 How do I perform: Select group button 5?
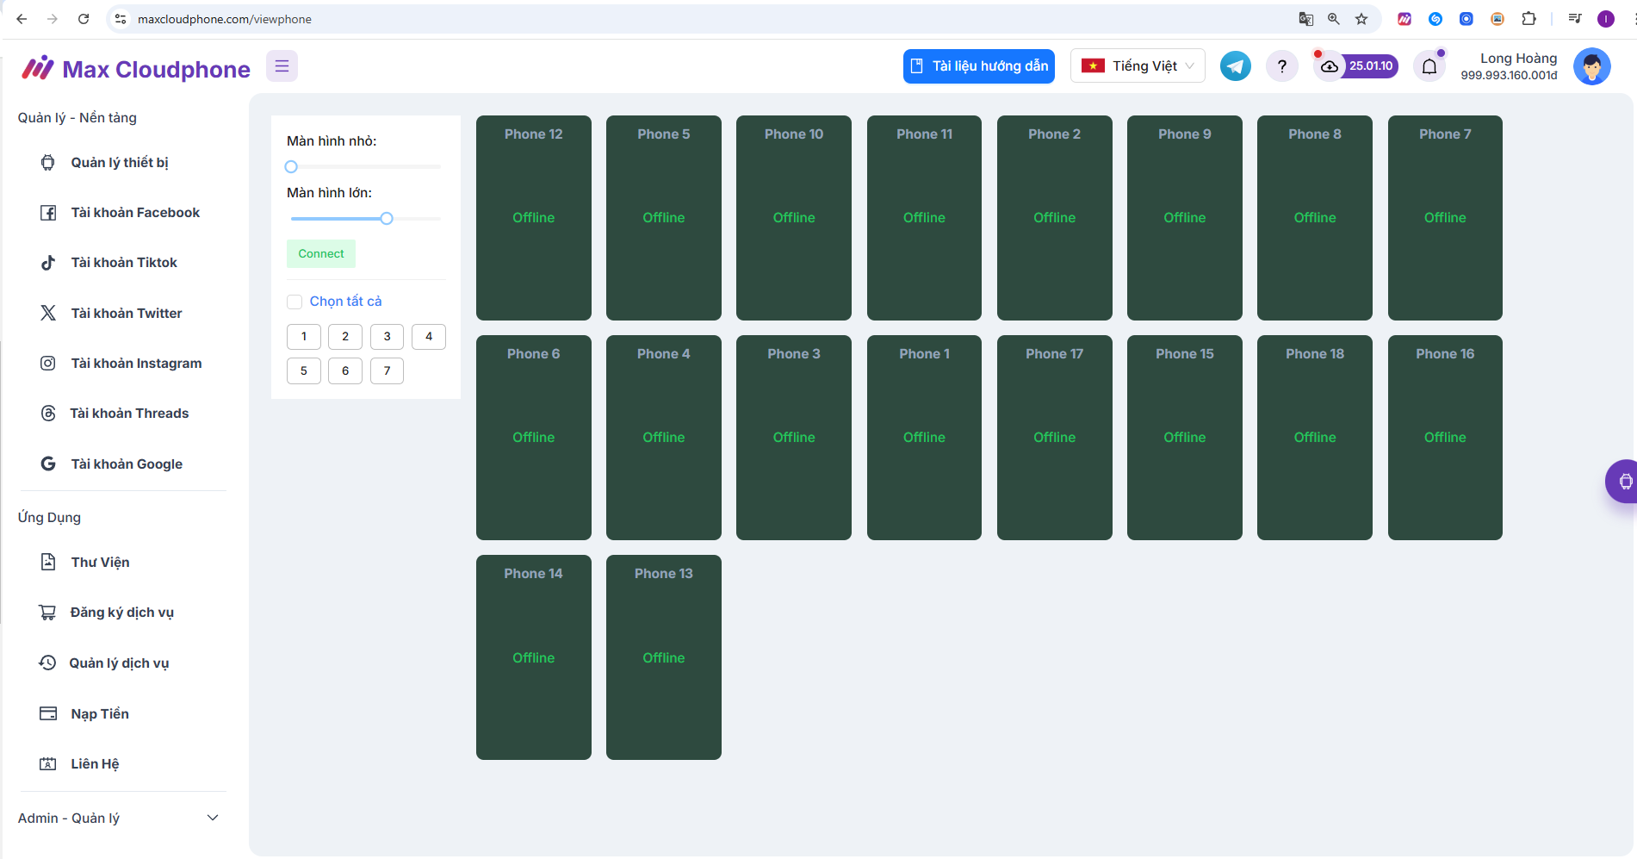304,371
